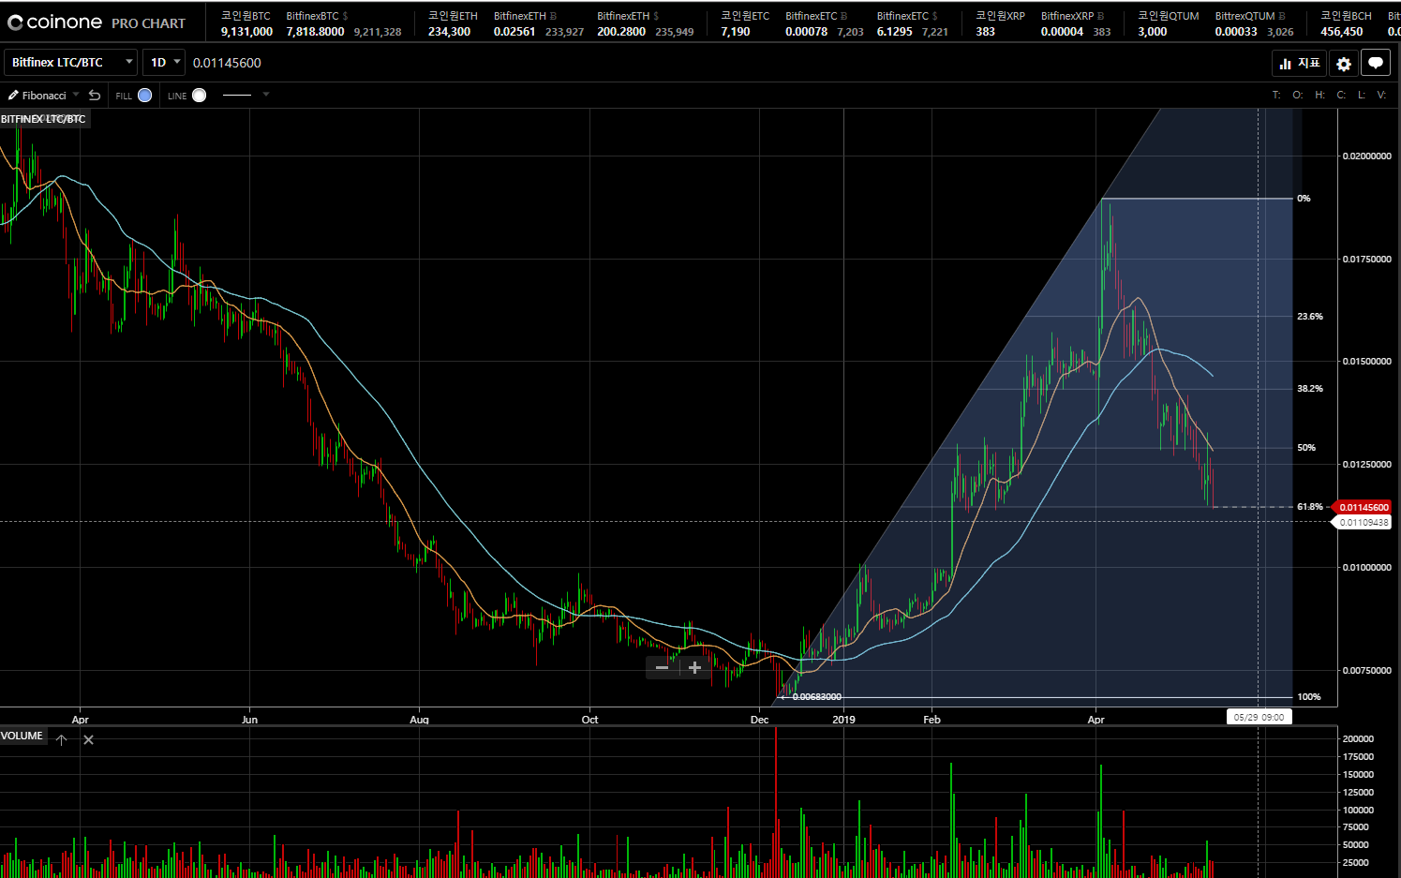Click the BITFINEX LTC/BTC chart legend label
The height and width of the screenshot is (878, 1401).
(44, 119)
